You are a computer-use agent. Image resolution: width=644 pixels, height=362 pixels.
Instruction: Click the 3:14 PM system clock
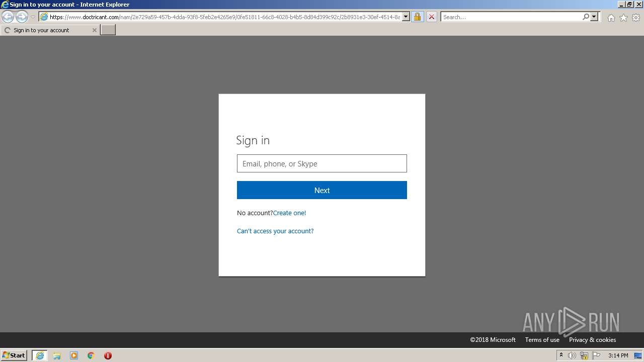click(x=618, y=355)
